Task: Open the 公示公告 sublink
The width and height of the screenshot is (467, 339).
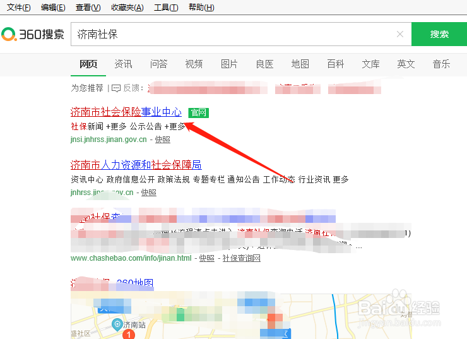Action: [x=146, y=127]
